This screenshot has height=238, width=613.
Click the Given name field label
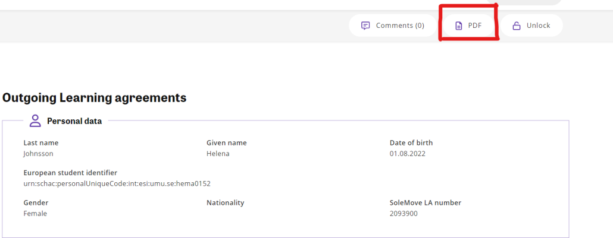[226, 143]
